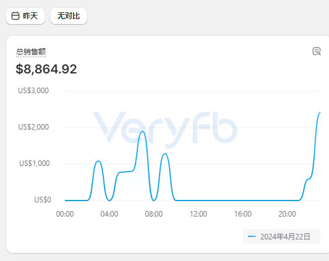The width and height of the screenshot is (329, 261).
Task: Open the 无对比 comparison selector
Action: [x=69, y=16]
